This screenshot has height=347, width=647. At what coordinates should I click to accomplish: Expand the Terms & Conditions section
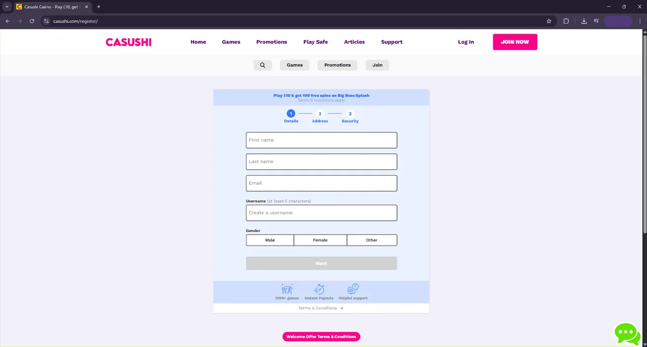pos(321,308)
